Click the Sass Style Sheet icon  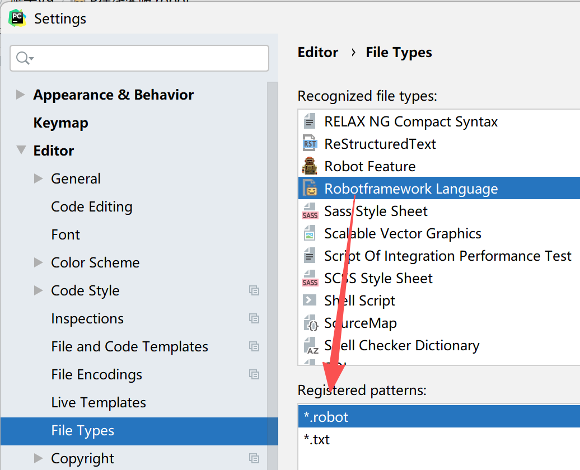pyautogui.click(x=310, y=211)
